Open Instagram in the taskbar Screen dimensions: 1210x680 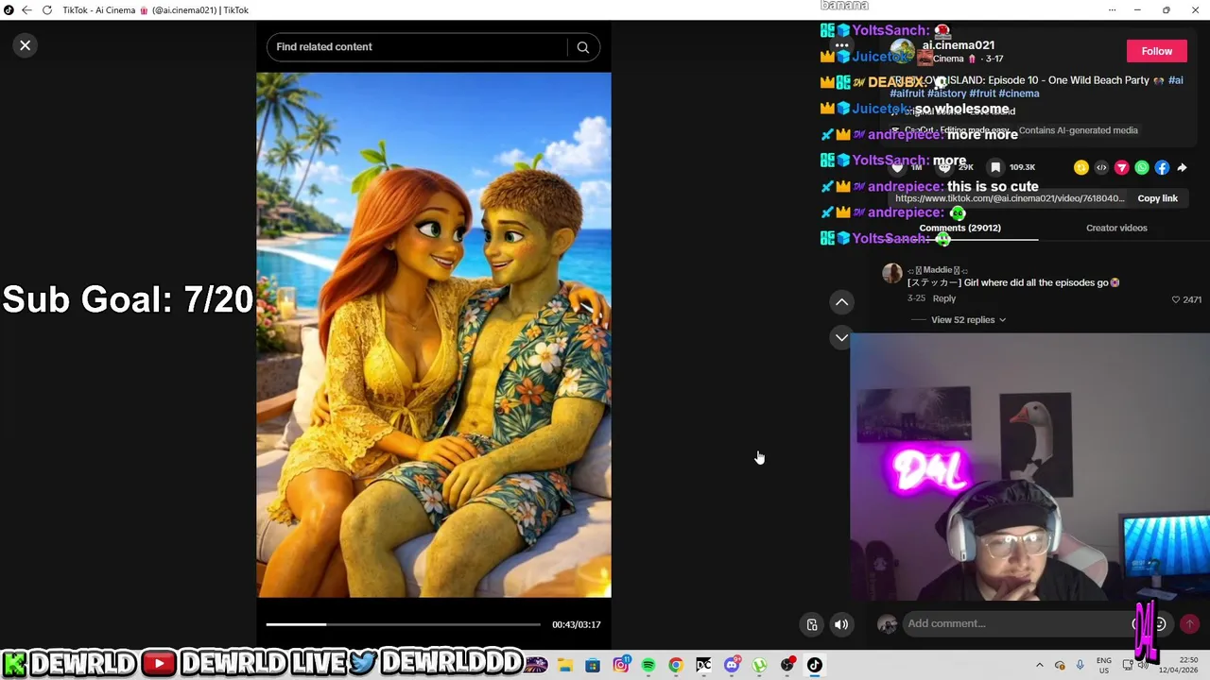621,665
